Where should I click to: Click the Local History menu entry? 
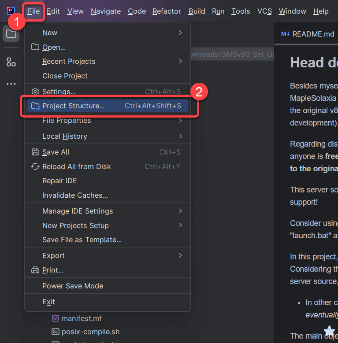pos(108,136)
